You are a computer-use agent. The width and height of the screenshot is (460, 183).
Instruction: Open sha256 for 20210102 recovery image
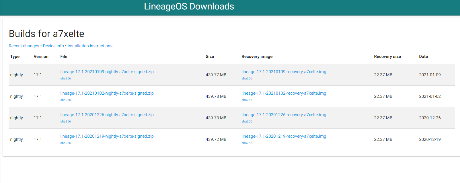coord(247,100)
